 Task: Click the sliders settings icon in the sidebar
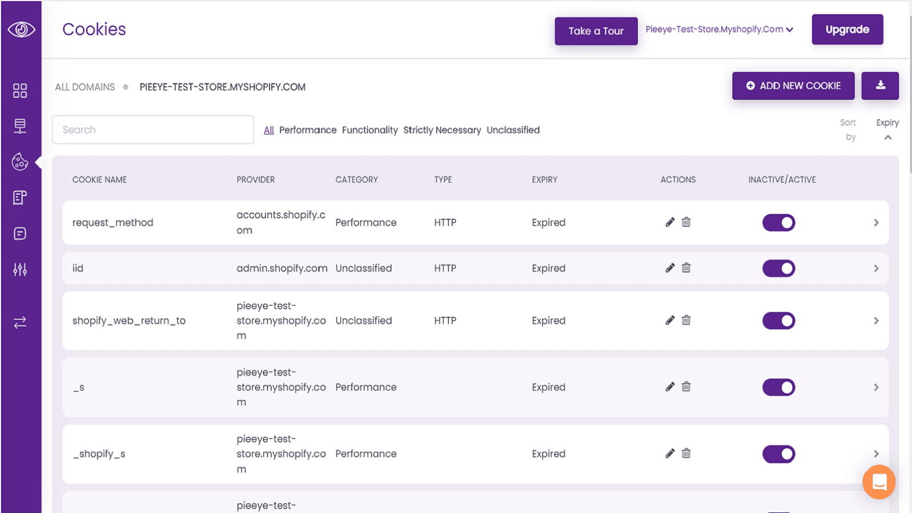pos(20,270)
